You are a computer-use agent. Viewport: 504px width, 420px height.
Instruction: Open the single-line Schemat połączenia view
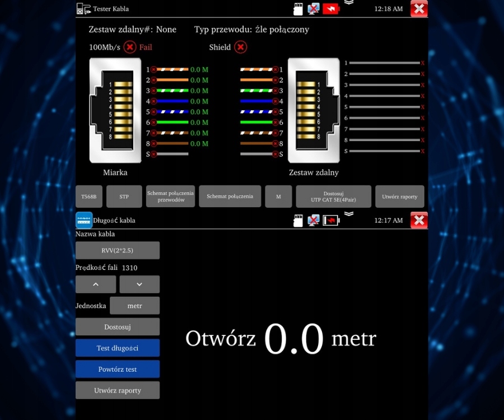(x=230, y=197)
